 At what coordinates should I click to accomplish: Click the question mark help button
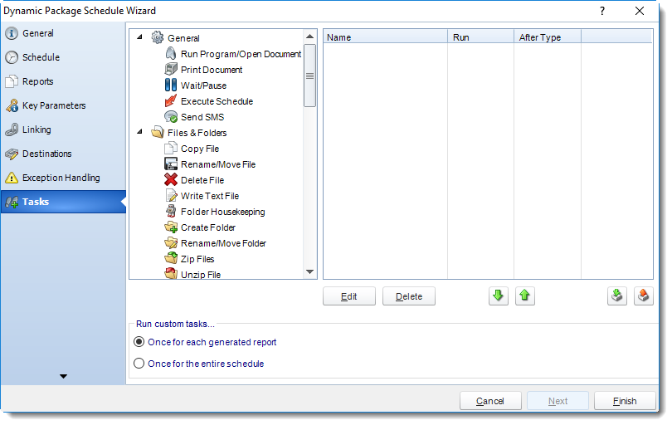tap(602, 11)
